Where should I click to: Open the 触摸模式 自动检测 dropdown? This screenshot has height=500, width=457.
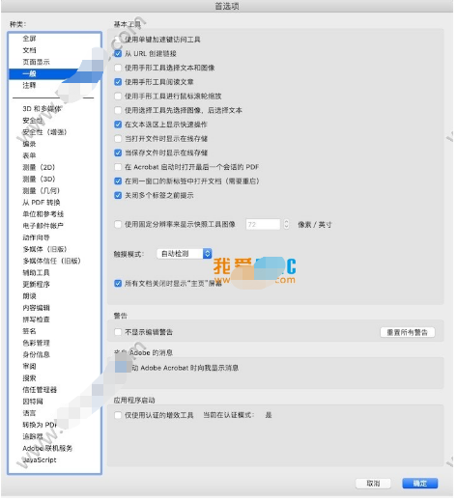(x=185, y=254)
